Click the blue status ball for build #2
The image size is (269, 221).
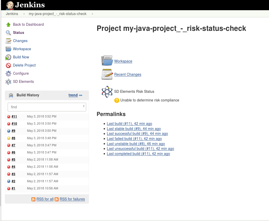[9, 181]
